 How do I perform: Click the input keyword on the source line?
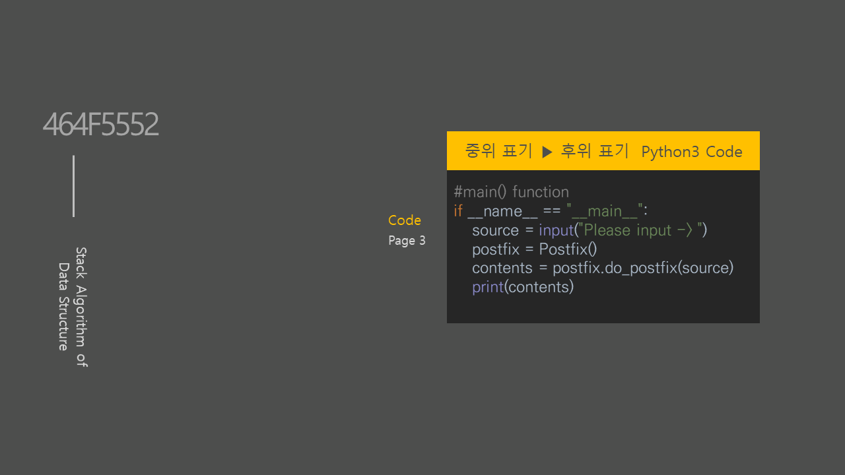pos(557,230)
